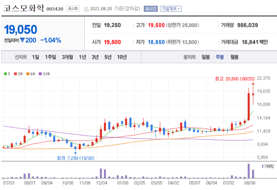This screenshot has height=190, width=277.
Task: Click the 14,164 price axis label
Action: click(264, 118)
